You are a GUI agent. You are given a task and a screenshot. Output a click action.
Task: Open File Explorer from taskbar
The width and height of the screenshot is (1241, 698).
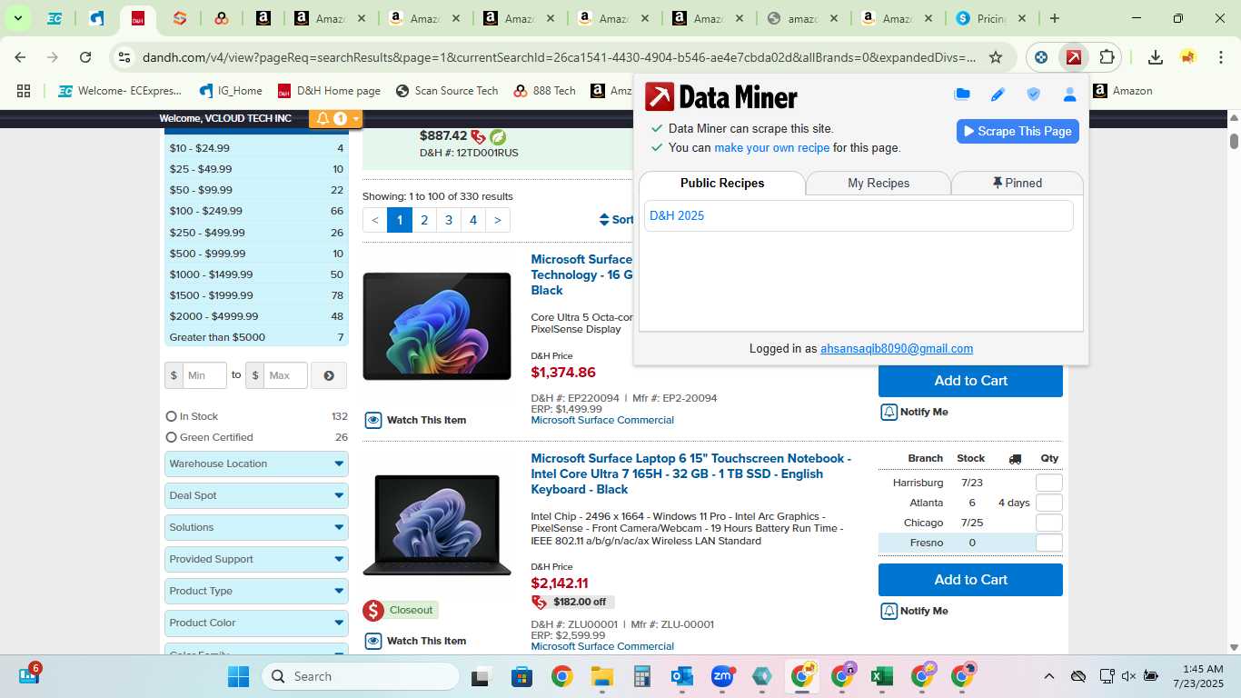point(601,676)
